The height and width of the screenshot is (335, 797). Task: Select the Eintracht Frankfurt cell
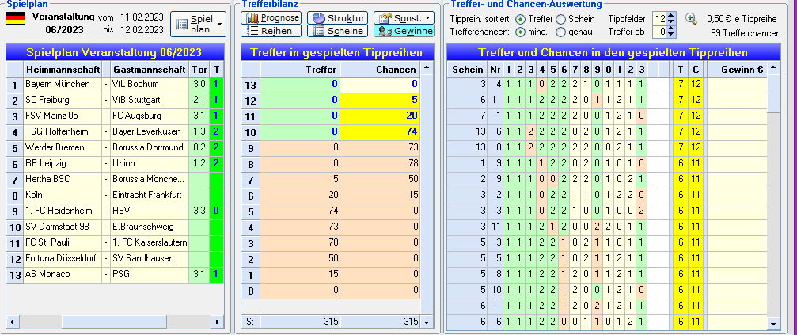coord(150,195)
